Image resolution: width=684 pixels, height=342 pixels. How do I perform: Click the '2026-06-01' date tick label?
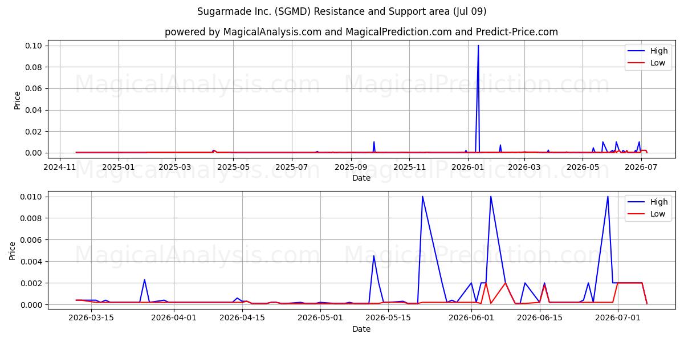471,318
